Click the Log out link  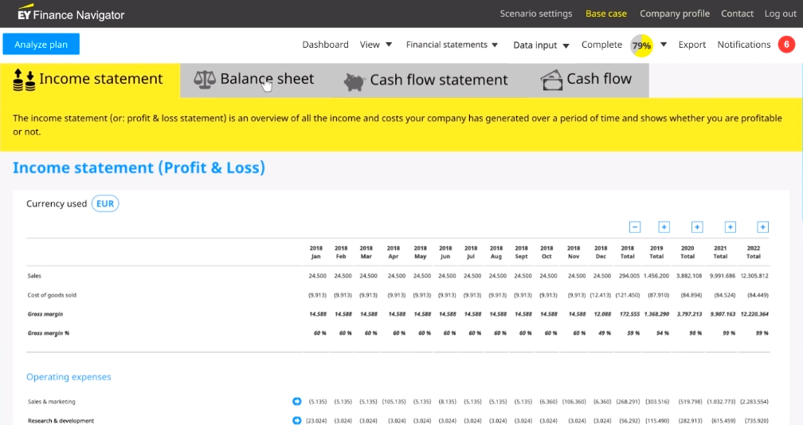(x=780, y=14)
